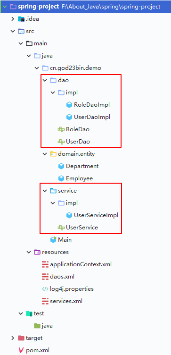The width and height of the screenshot is (171, 355).
Task: Expand the target folder chevron
Action: pos(13,338)
